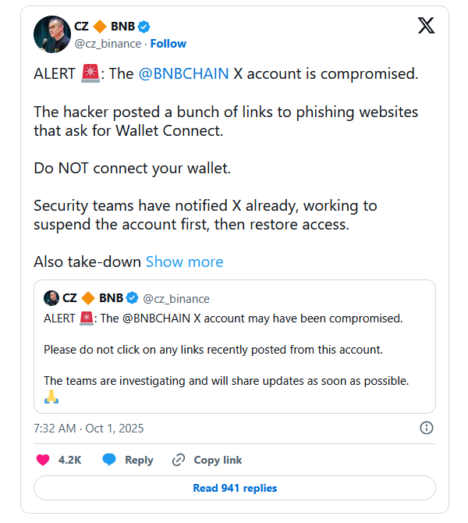This screenshot has height=523, width=468.
Task: Click the @cz_binance handle under the name
Action: click(108, 44)
